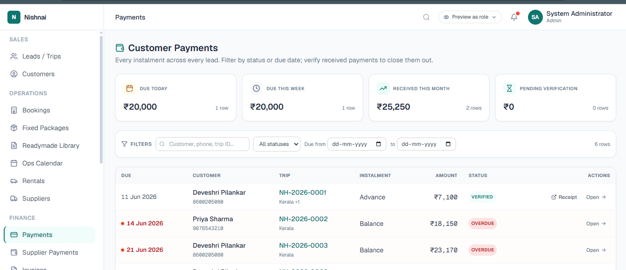This screenshot has height=270, width=626.
Task: Open the 11 Jun 2026 verified row
Action: tap(596, 197)
